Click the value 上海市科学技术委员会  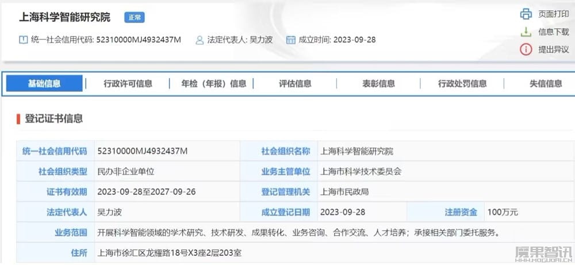click(361, 171)
